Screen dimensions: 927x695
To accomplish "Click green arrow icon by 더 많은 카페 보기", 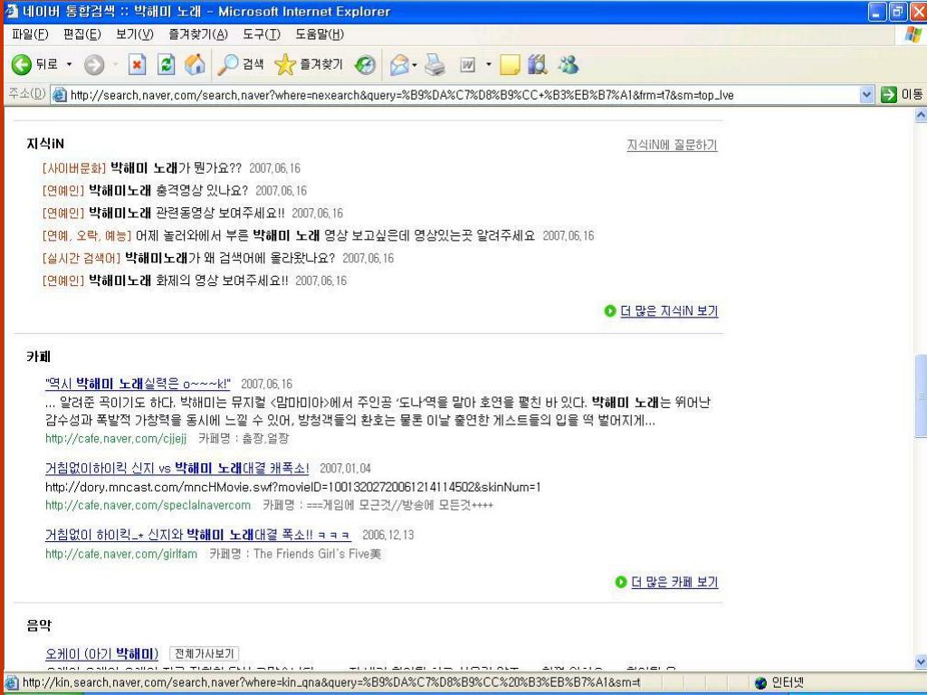I will point(621,582).
